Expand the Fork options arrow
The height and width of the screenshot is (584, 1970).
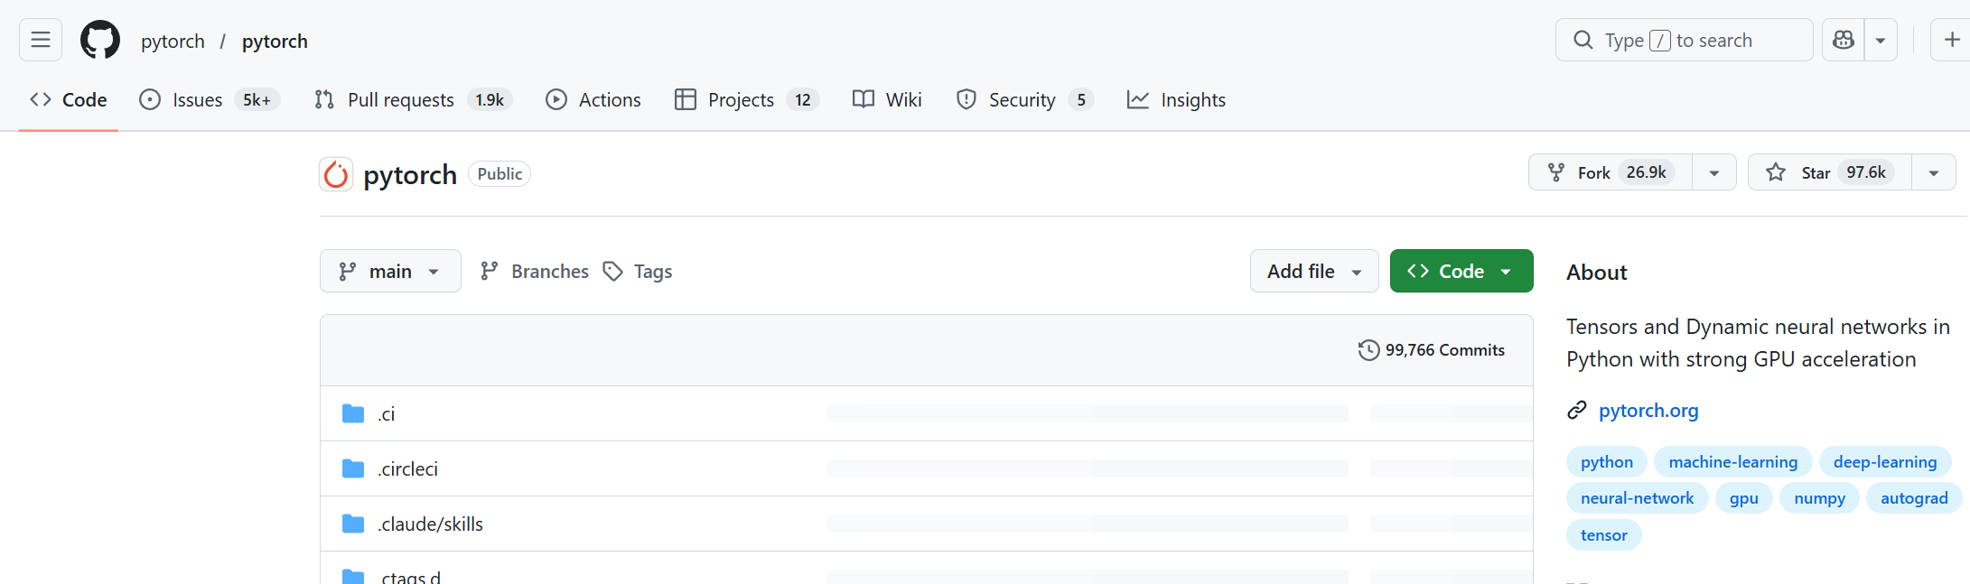[1714, 172]
